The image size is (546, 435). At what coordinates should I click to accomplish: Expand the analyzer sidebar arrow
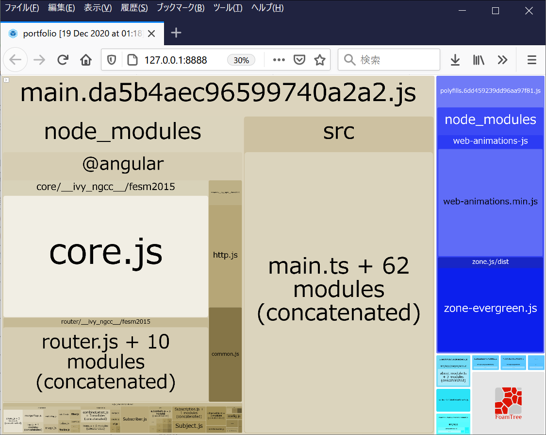pyautogui.click(x=6, y=80)
